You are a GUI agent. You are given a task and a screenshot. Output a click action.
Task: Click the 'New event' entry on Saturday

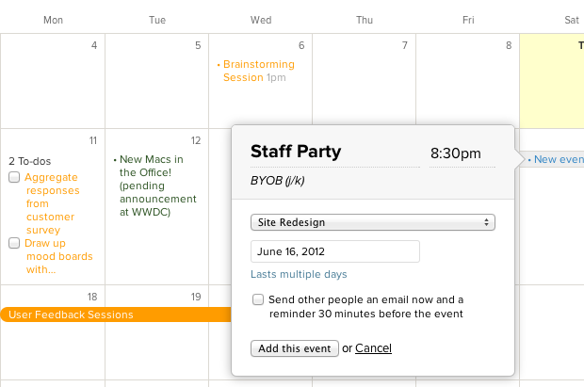[558, 160]
